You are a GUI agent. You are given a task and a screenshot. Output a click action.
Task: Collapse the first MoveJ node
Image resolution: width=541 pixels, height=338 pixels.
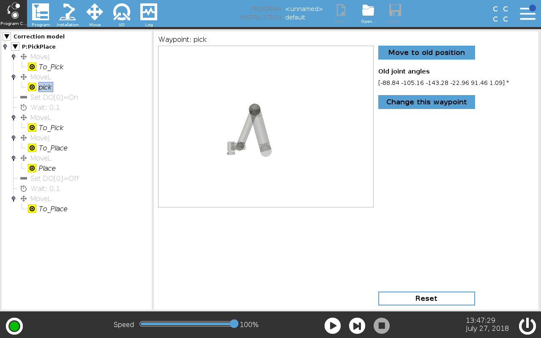[x=14, y=57]
